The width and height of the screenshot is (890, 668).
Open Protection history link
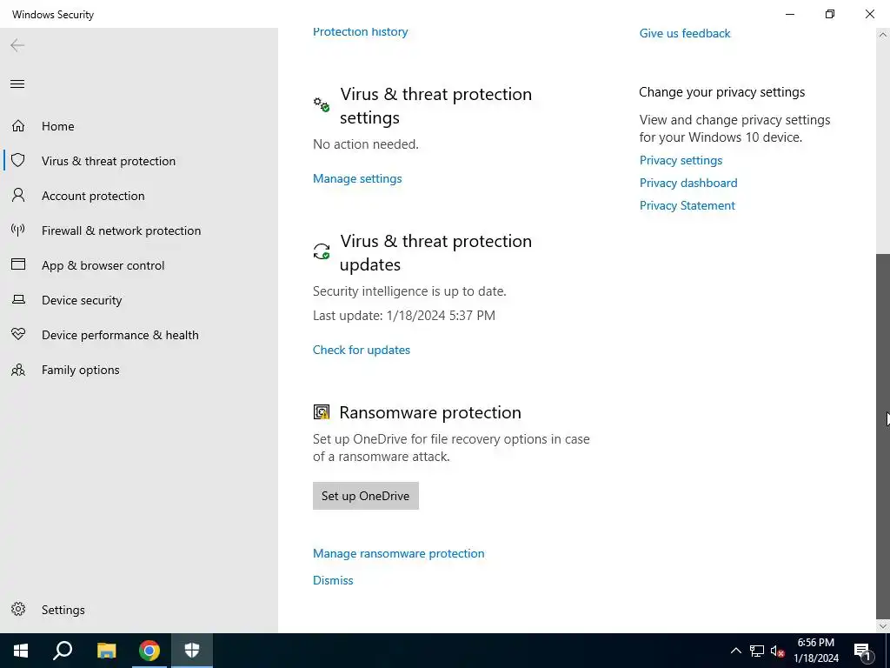[360, 32]
